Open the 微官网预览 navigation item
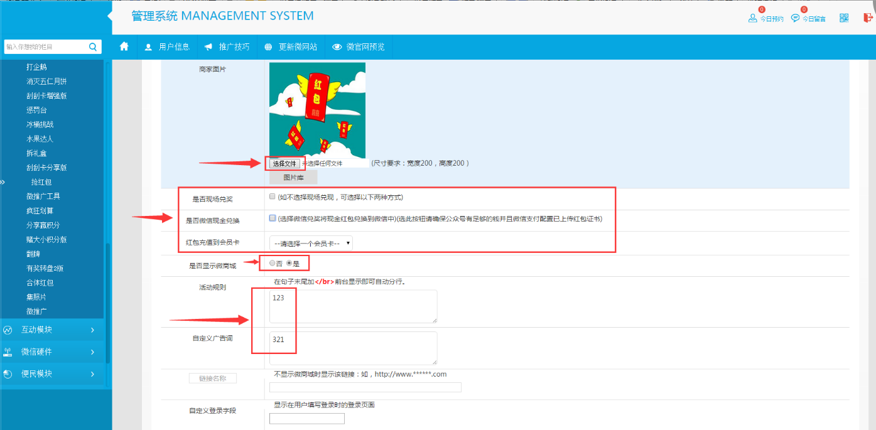This screenshot has width=876, height=430. pyautogui.click(x=358, y=46)
